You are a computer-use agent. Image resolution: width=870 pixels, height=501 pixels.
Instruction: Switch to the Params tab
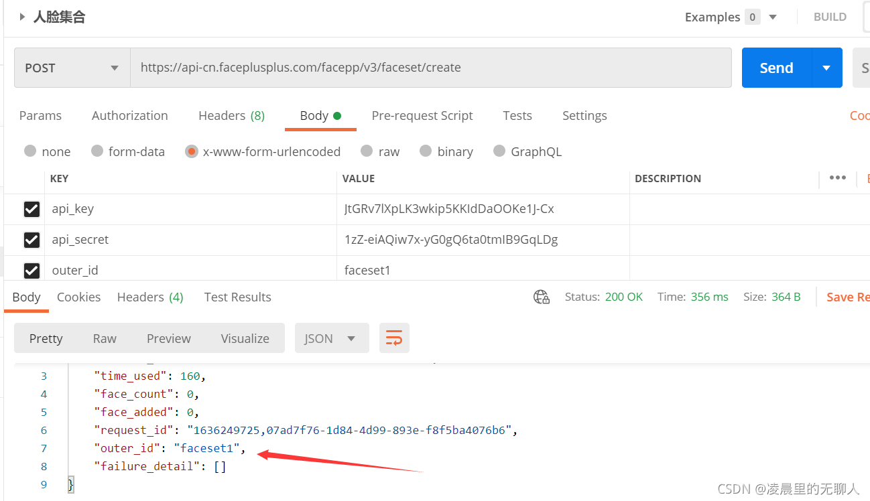[x=40, y=116]
